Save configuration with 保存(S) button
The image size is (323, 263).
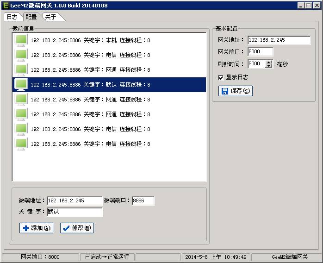236,91
